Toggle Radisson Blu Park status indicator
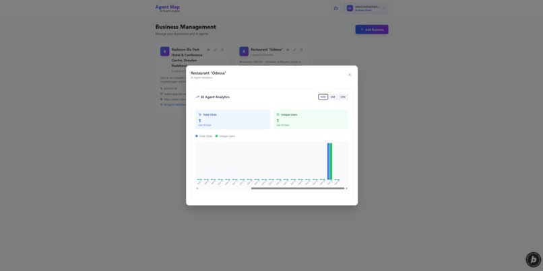The image size is (543, 271). (208, 50)
